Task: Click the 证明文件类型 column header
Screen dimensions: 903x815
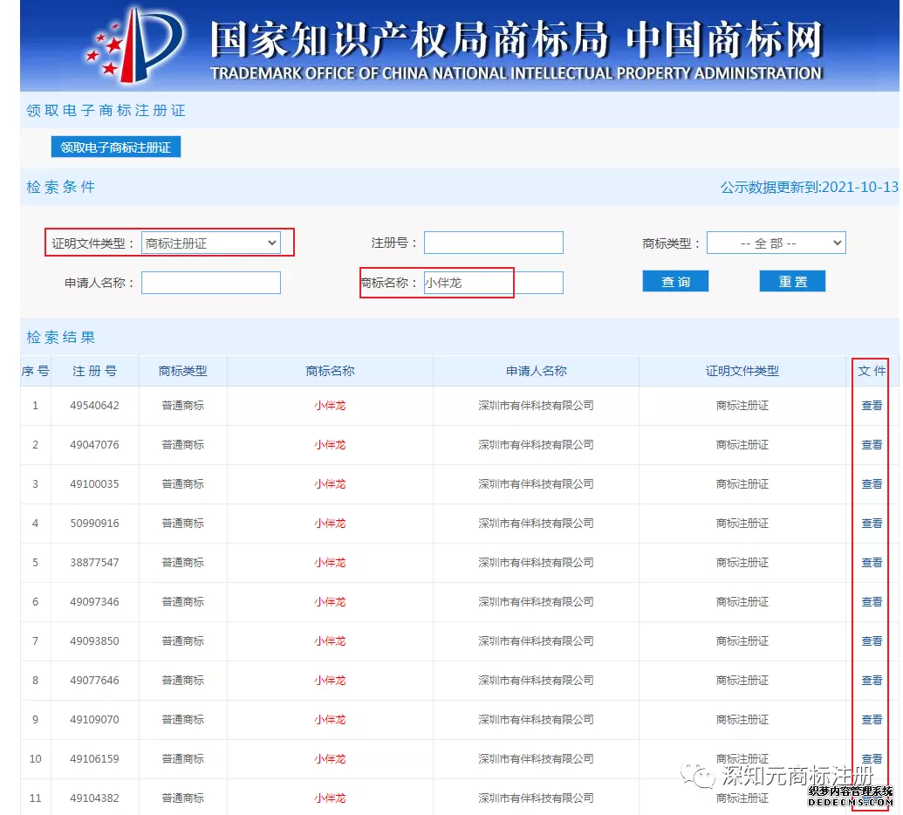Action: click(x=742, y=371)
